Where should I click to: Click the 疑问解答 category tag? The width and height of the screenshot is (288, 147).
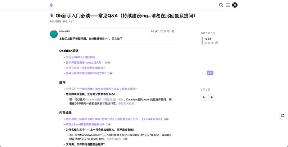[56, 22]
